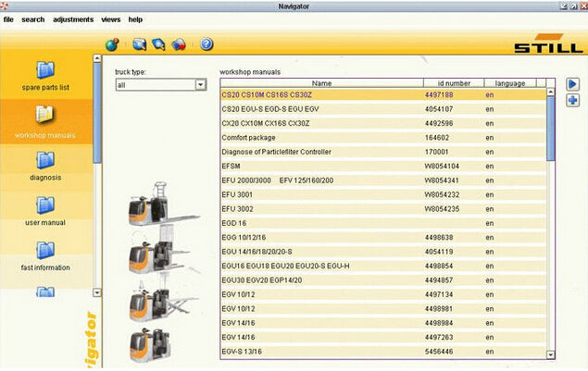Sort by the id number column header
The height and width of the screenshot is (371, 588).
454,83
